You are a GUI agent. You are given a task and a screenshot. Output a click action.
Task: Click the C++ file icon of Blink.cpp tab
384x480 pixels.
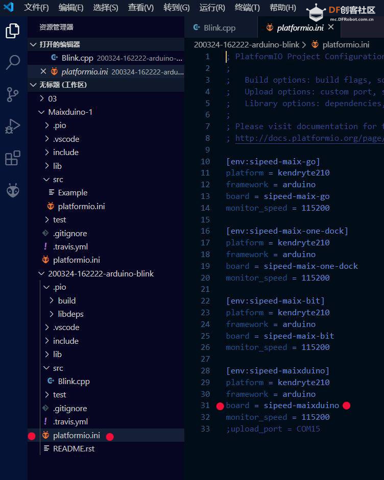(x=197, y=28)
